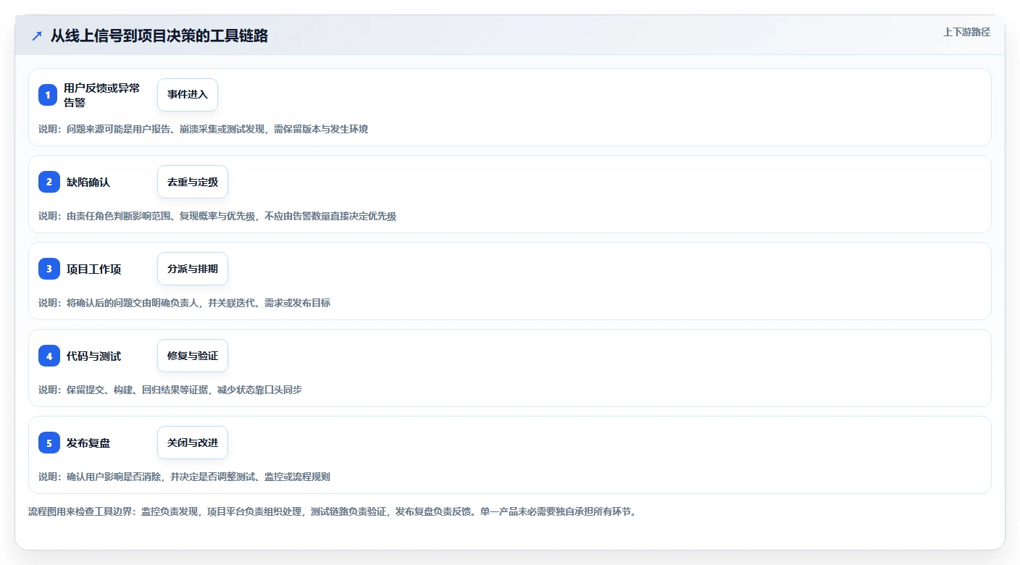Select the 用户反馈或异常告警 step title
Viewport: 1020px width, 565px height.
coord(102,95)
